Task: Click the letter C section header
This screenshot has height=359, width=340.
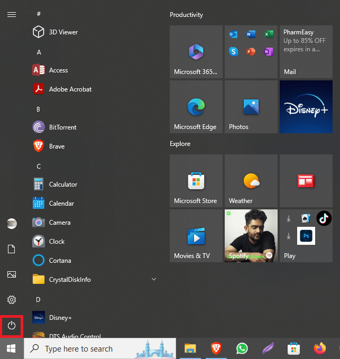Action: coord(39,166)
